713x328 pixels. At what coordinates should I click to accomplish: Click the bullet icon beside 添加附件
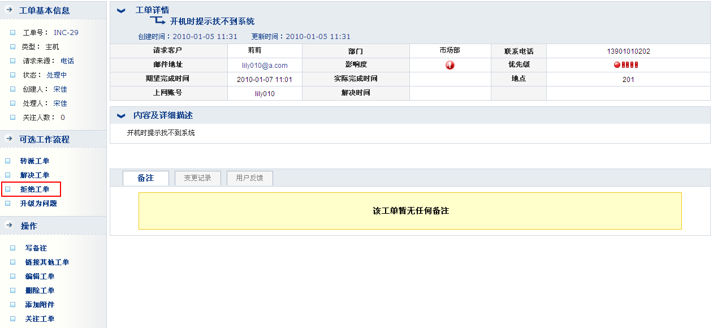pos(13,305)
